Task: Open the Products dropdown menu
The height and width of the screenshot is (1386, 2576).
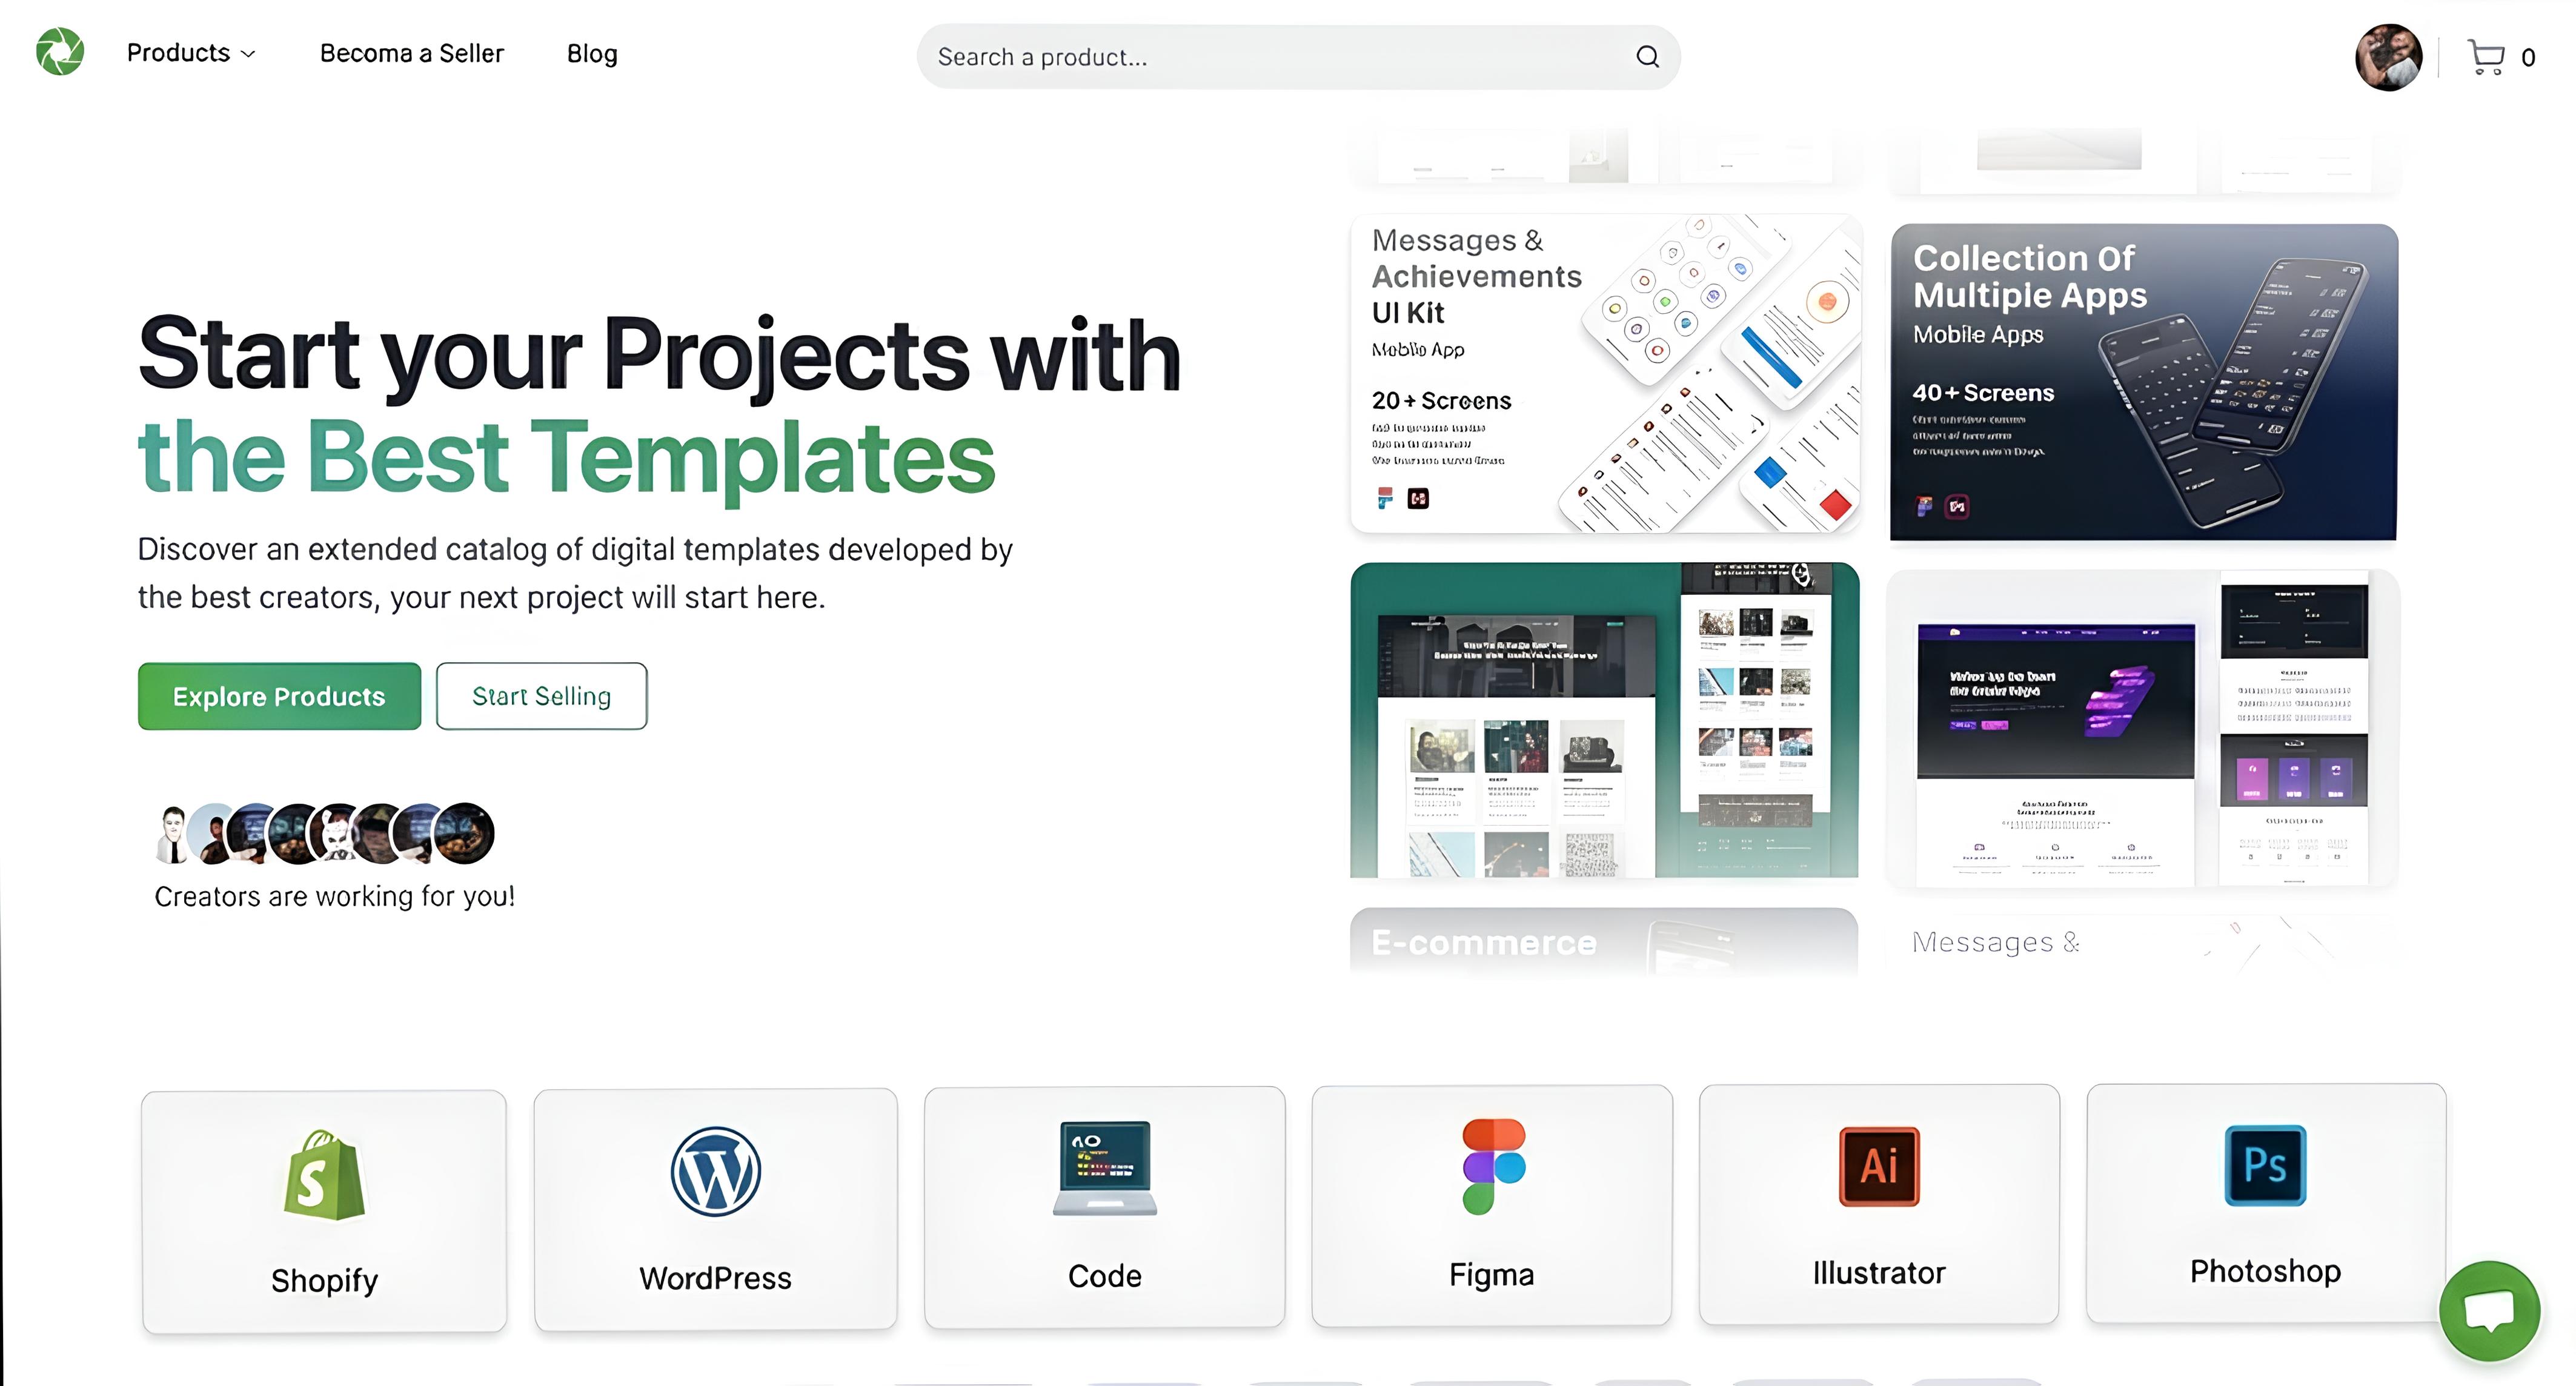Action: (x=191, y=53)
